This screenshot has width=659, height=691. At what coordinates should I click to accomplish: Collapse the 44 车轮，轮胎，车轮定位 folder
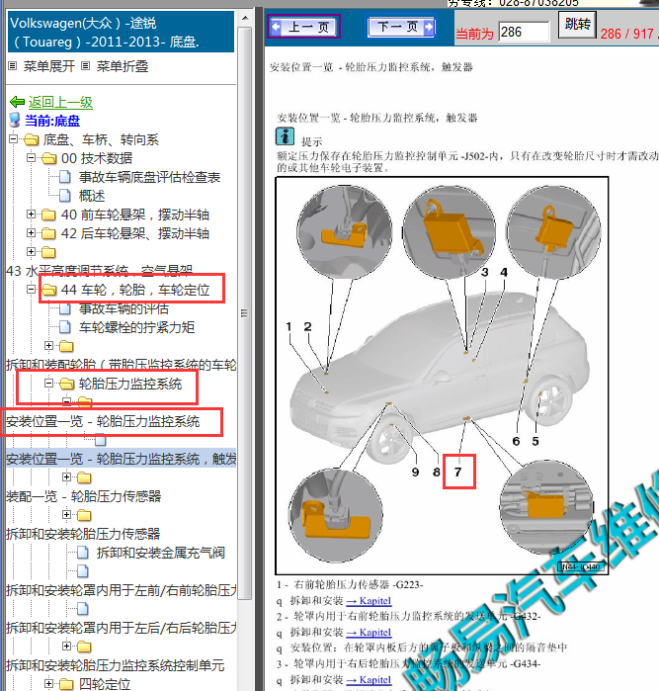click(x=31, y=289)
